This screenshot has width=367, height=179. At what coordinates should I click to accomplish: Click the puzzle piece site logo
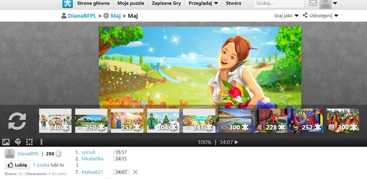67,4
